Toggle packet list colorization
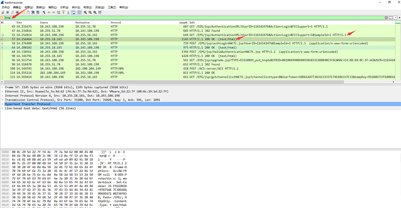The width and height of the screenshot is (401, 208). 79,12
